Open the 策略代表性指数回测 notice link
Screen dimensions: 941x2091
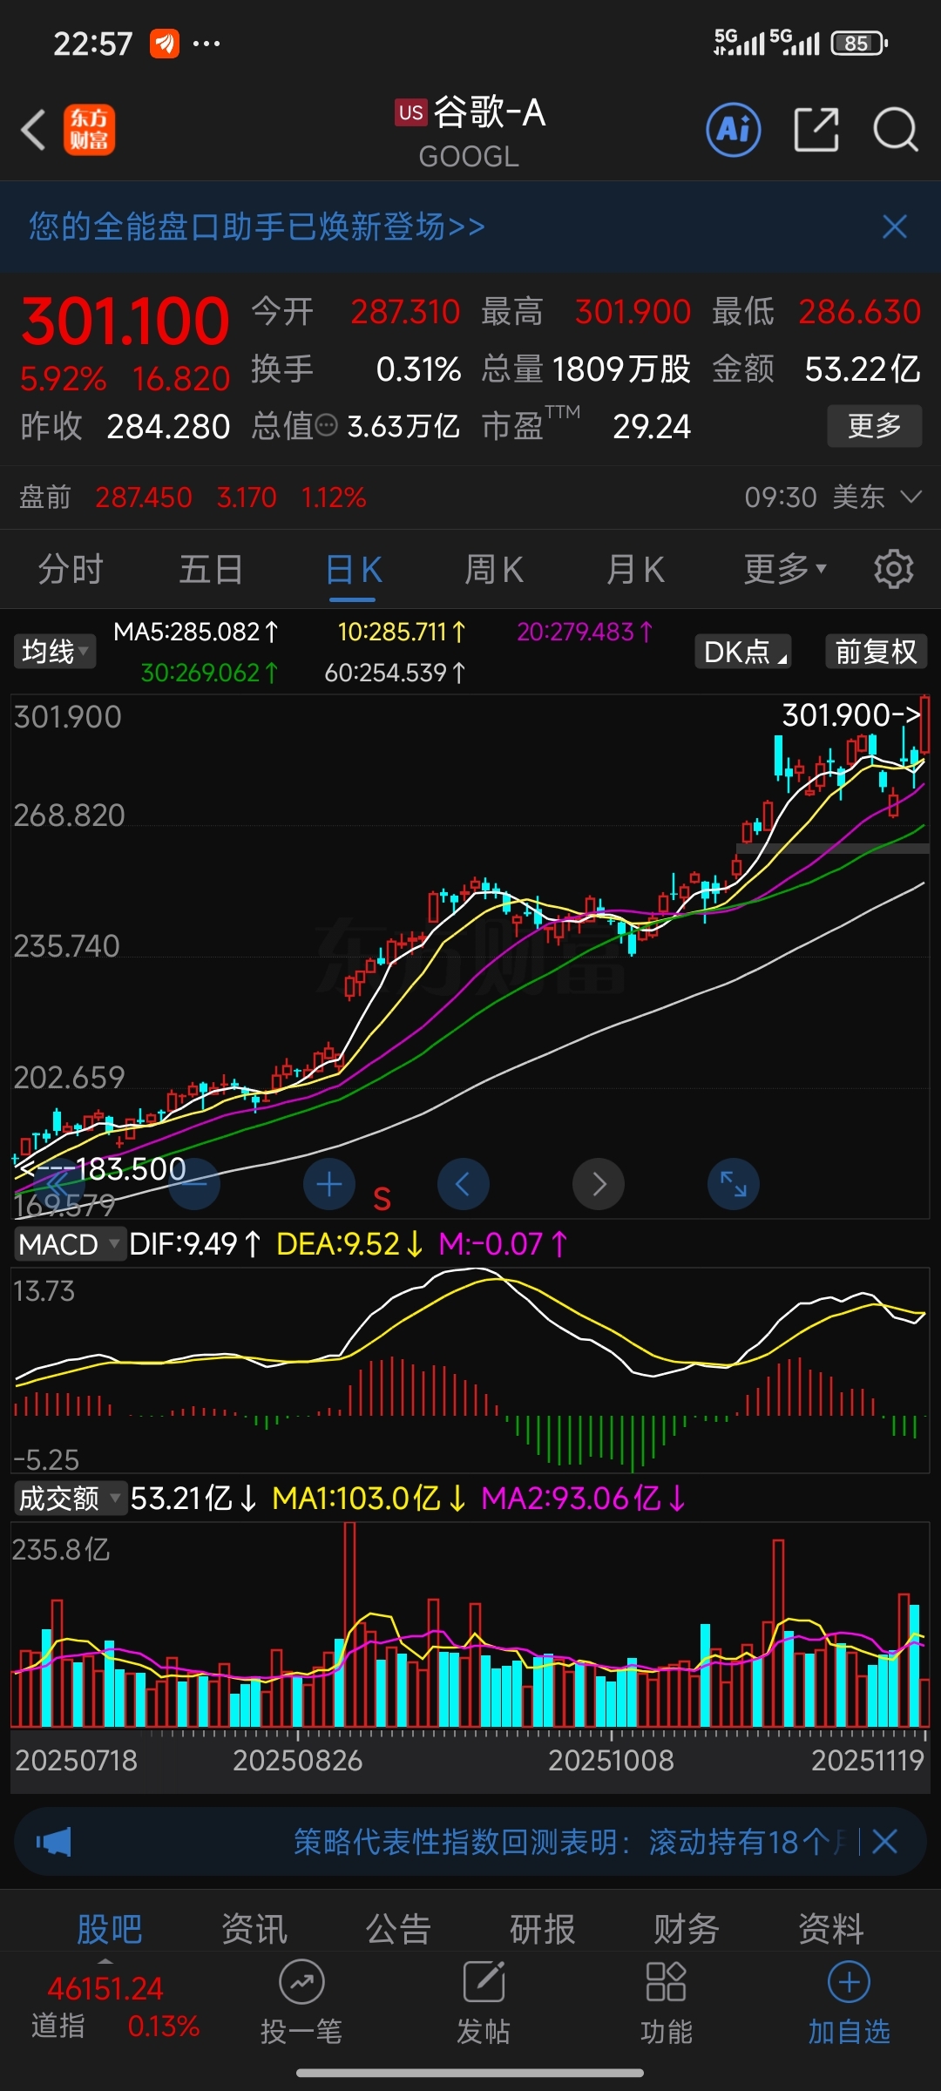tap(571, 1842)
